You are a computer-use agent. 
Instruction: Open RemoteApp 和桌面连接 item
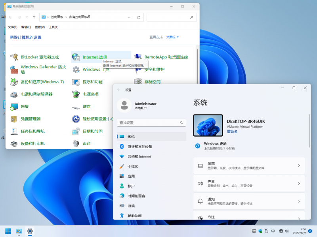tap(161, 57)
